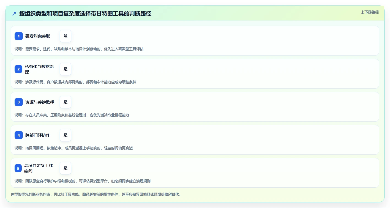Click the arrow icon beside the panel title

click(14, 13)
